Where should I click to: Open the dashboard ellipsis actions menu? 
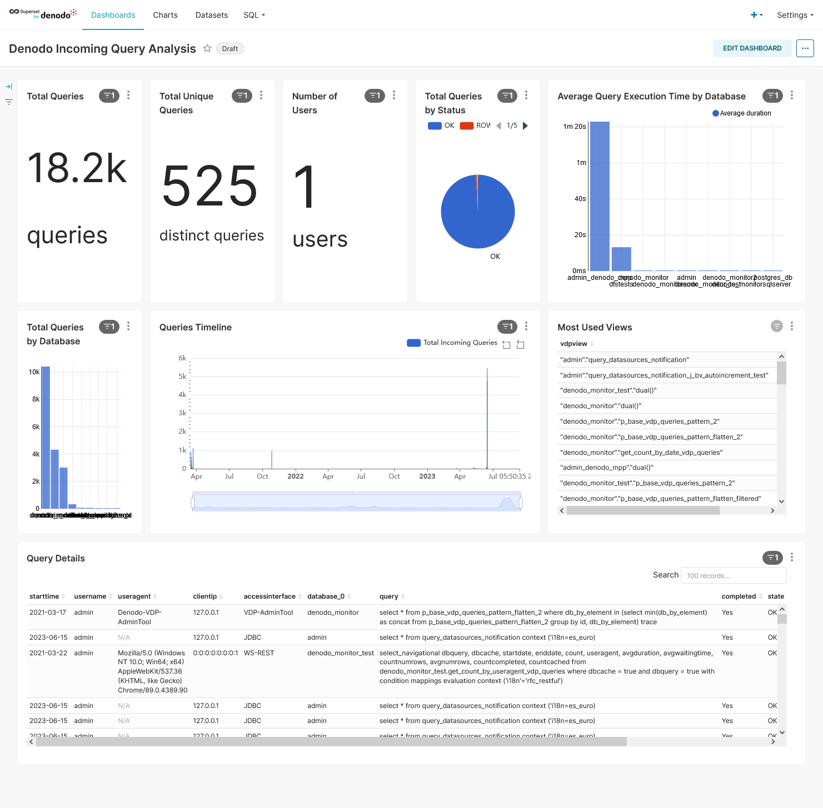805,48
